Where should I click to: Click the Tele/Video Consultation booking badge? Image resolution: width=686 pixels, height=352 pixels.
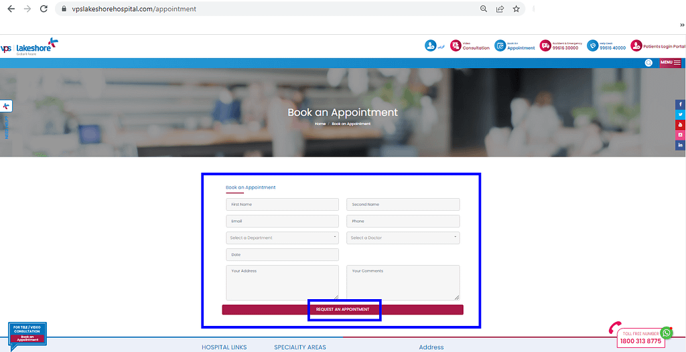pyautogui.click(x=27, y=335)
